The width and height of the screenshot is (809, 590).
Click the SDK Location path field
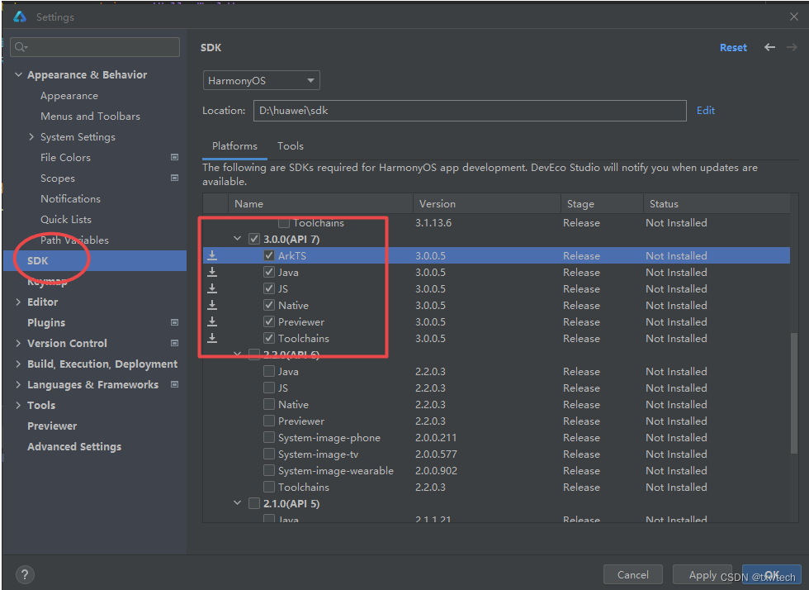pyautogui.click(x=470, y=111)
